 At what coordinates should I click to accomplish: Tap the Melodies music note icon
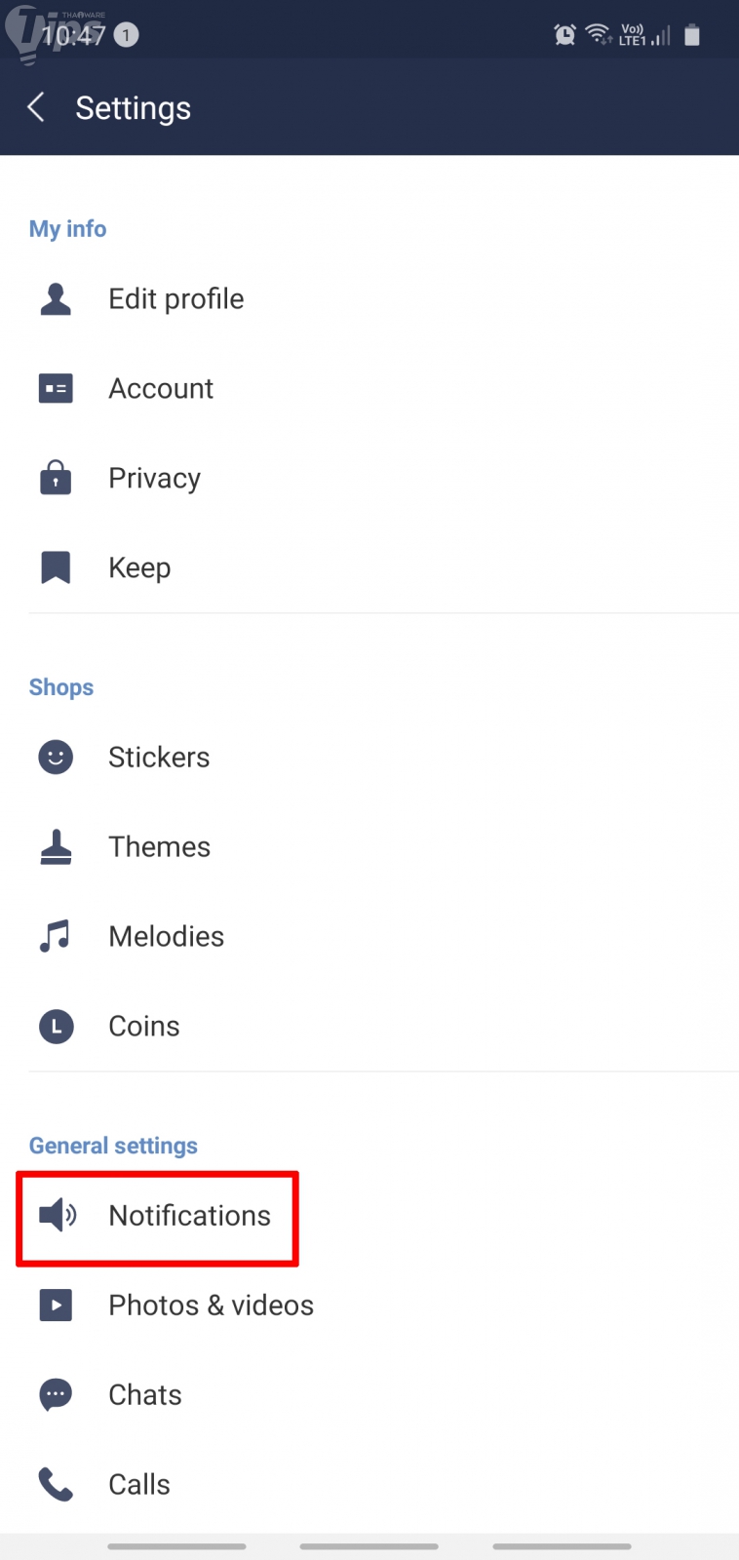pos(56,936)
